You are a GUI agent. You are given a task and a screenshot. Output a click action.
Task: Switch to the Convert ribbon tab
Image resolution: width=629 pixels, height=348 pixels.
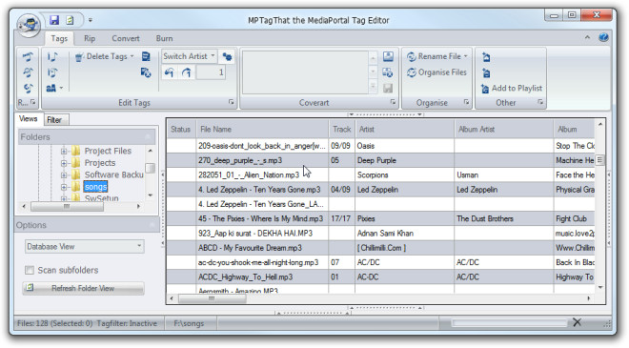[x=126, y=38]
